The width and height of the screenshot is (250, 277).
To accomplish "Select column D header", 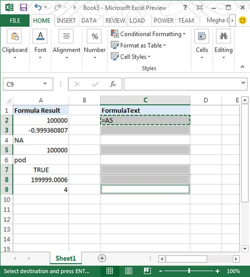I will click(206, 100).
